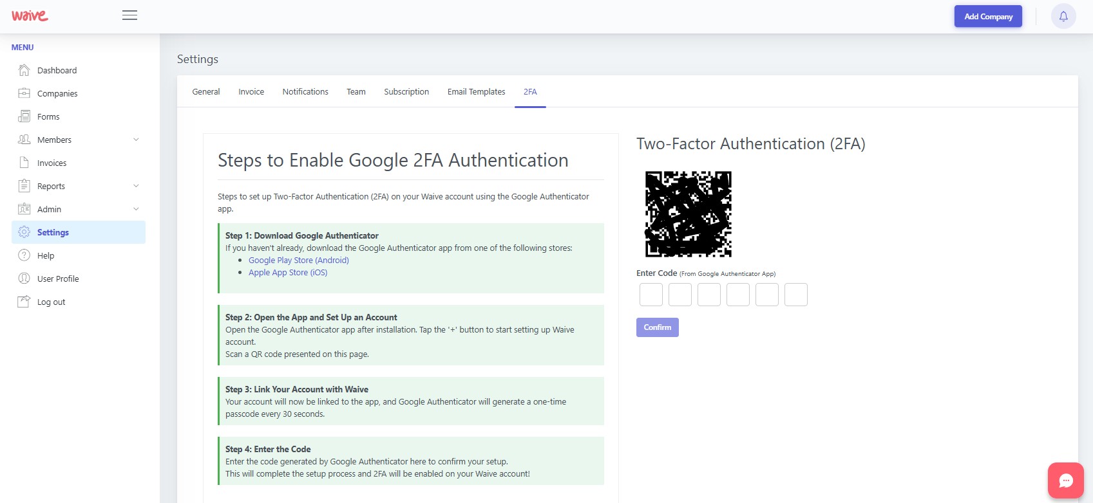
Task: Click the Admin sidebar icon
Action: pos(24,209)
